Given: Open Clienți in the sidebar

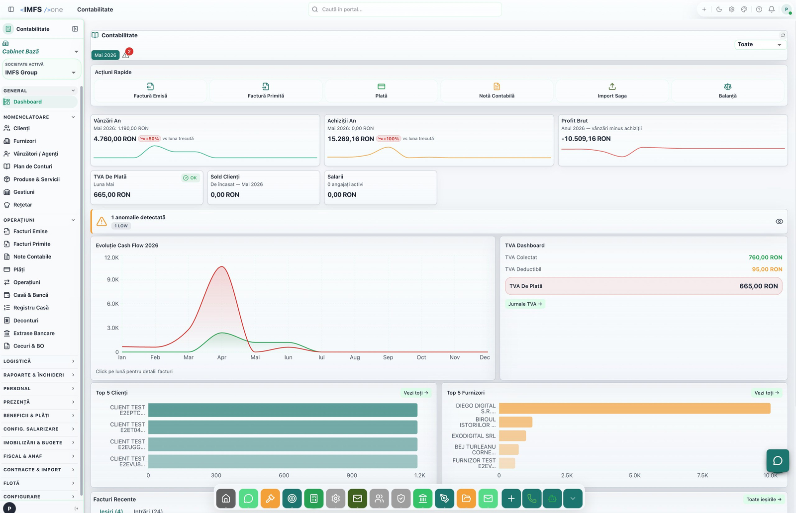Looking at the screenshot, I should coord(40,128).
